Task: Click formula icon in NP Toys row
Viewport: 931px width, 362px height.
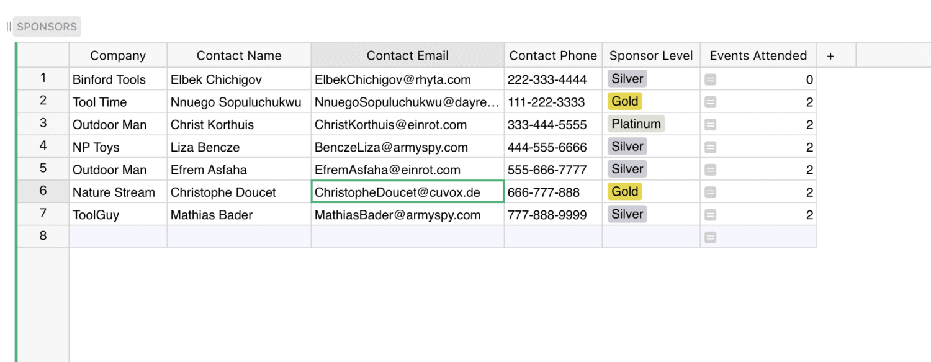Action: pyautogui.click(x=711, y=147)
